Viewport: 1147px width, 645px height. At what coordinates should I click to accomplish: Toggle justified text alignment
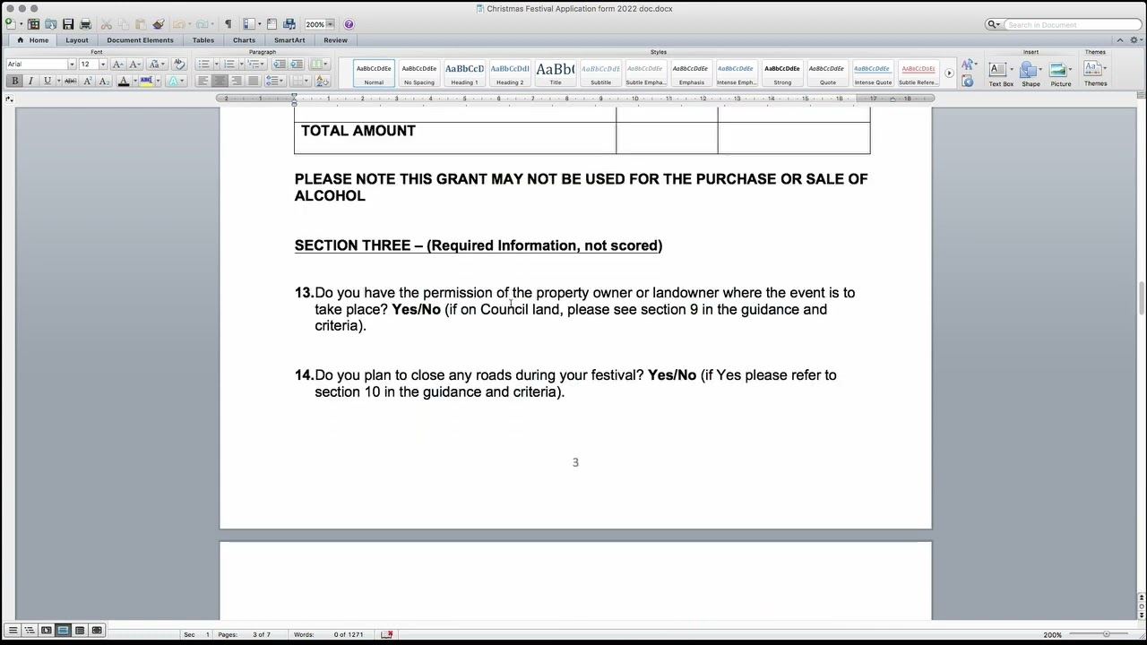[254, 81]
